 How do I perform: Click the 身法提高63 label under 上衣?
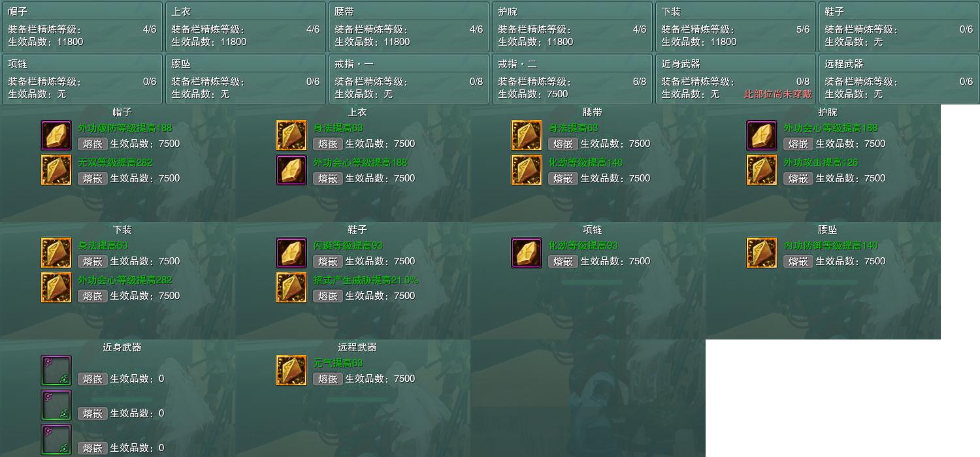point(338,128)
